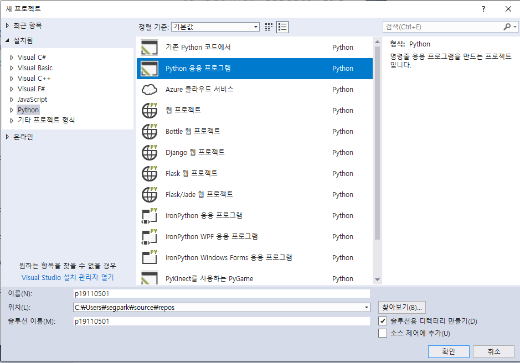Image resolution: width=520 pixels, height=363 pixels.
Task: Click the 웹 프로젝트 globe icon
Action: point(150,110)
